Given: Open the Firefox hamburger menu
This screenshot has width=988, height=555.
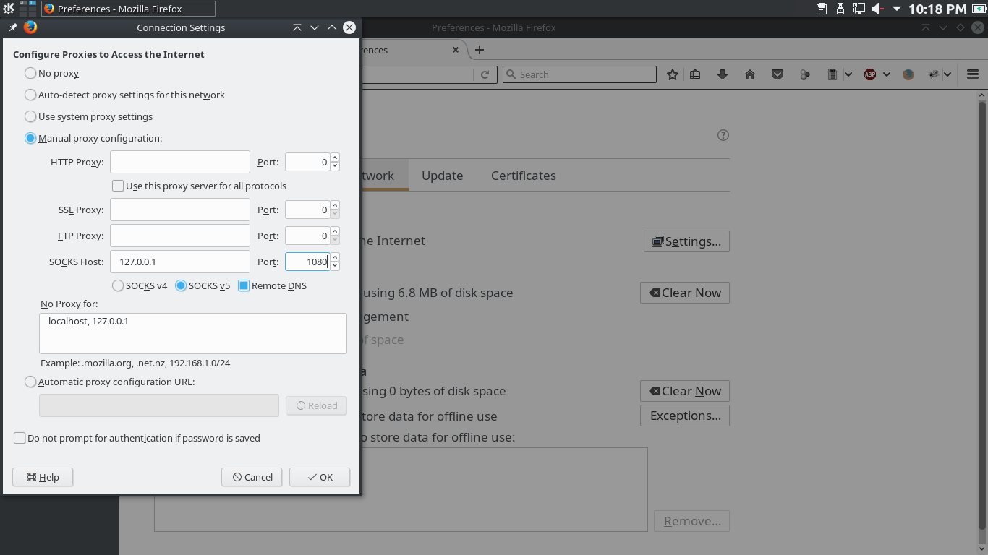Looking at the screenshot, I should tap(972, 74).
